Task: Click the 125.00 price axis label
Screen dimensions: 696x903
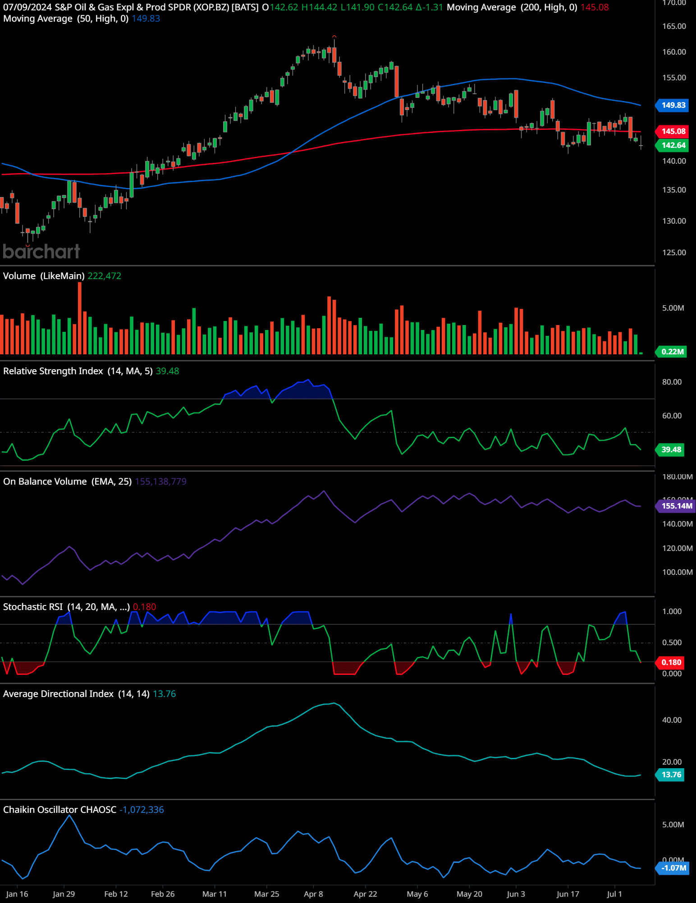Action: pos(674,252)
